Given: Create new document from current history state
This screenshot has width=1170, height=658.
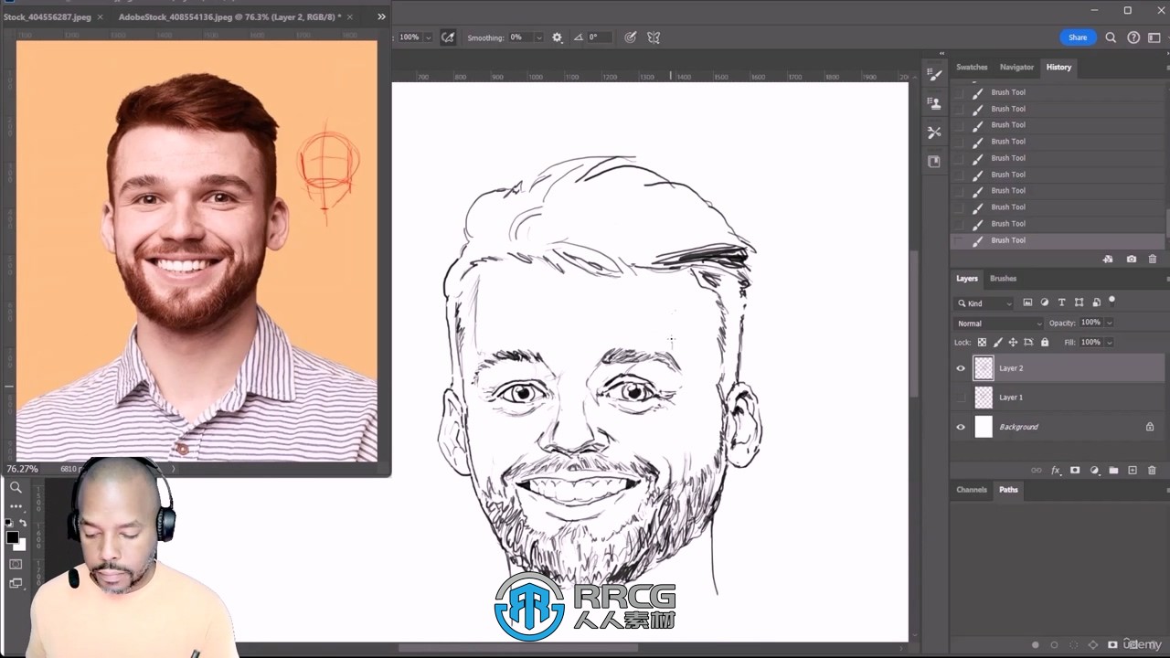Looking at the screenshot, I should (x=1108, y=260).
